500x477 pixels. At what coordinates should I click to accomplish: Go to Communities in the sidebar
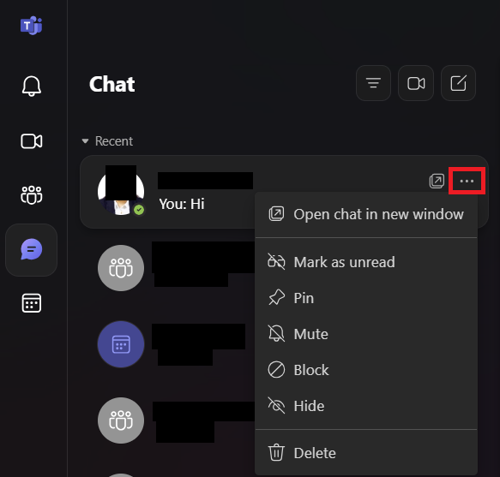(x=31, y=195)
